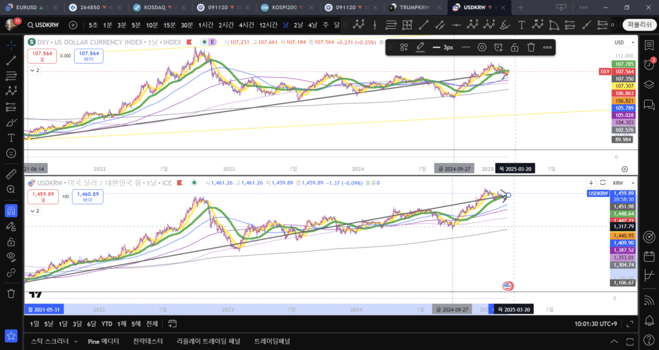Select the crosshair cursor tool
659x350 pixels.
point(12,44)
